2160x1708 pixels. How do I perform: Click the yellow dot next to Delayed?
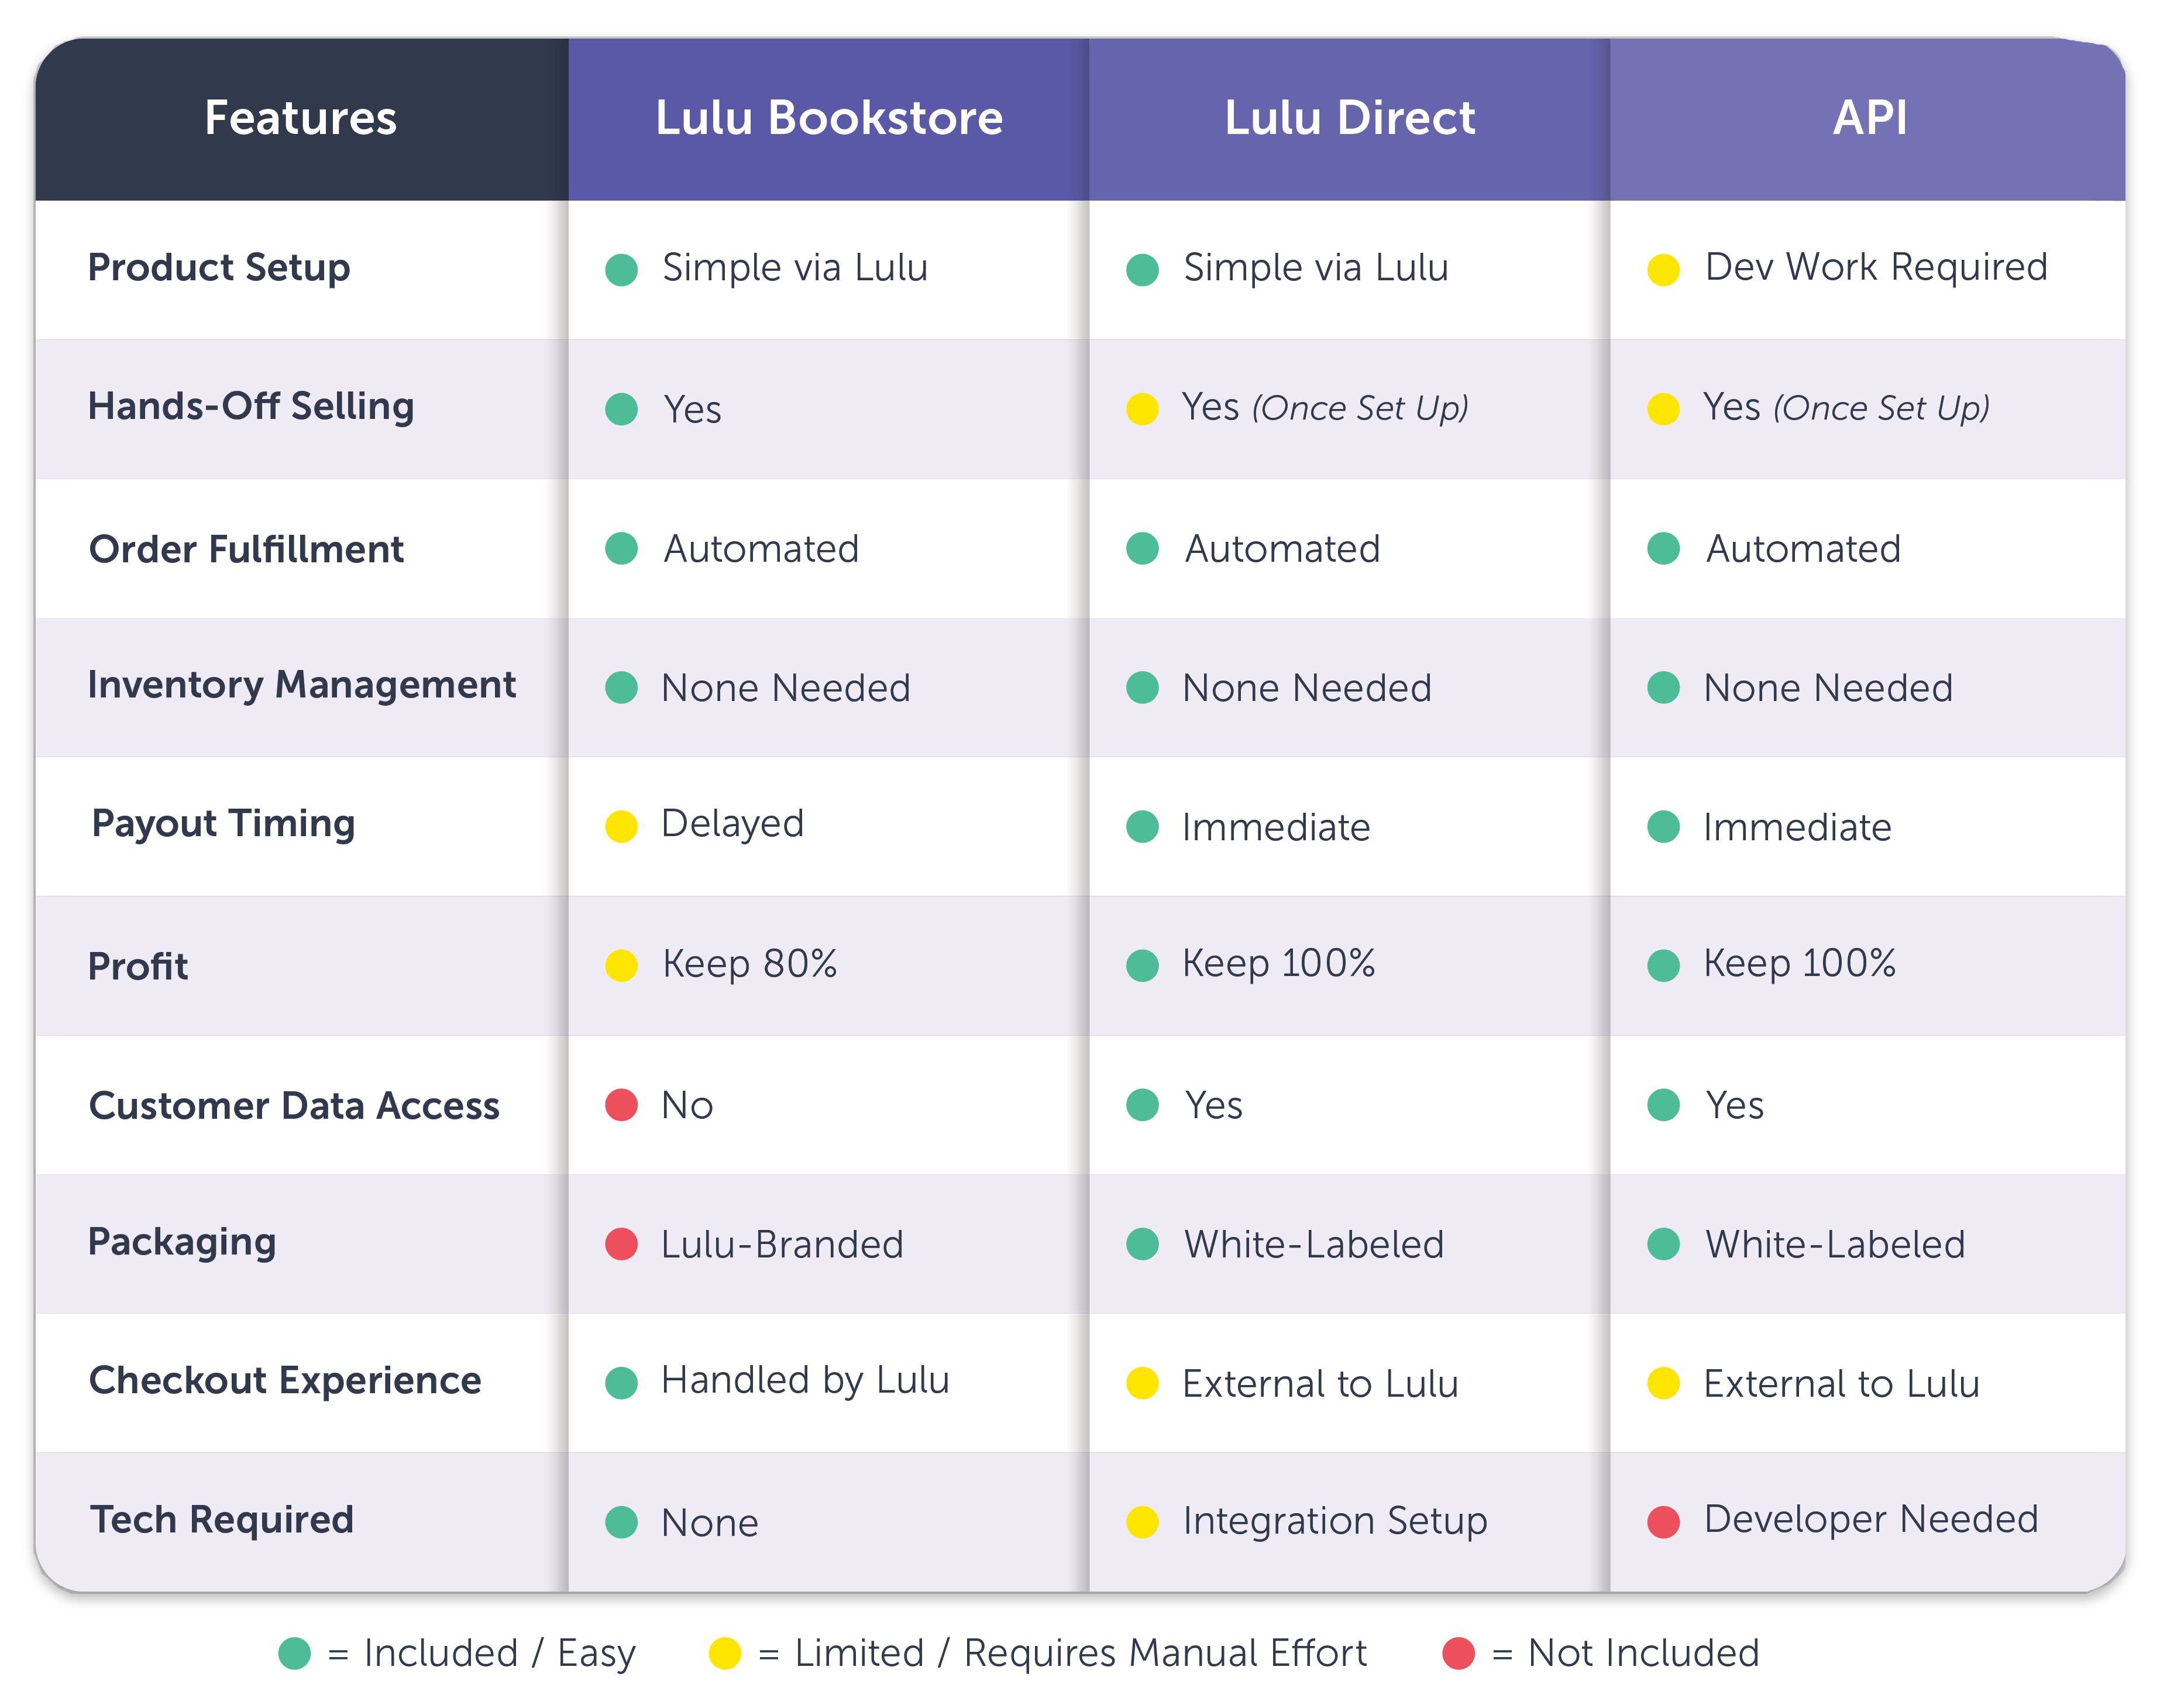coord(621,827)
